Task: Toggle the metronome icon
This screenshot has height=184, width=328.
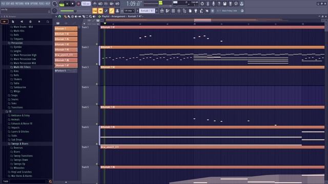Action: point(95,4)
